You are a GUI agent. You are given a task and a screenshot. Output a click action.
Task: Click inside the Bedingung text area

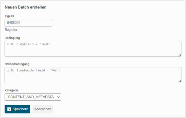pos(93,49)
